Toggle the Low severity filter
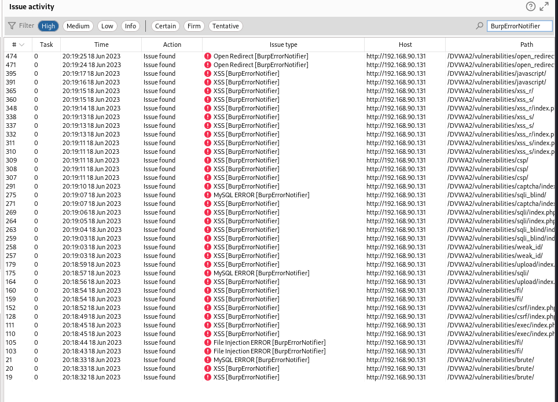This screenshot has width=558, height=402. click(107, 26)
